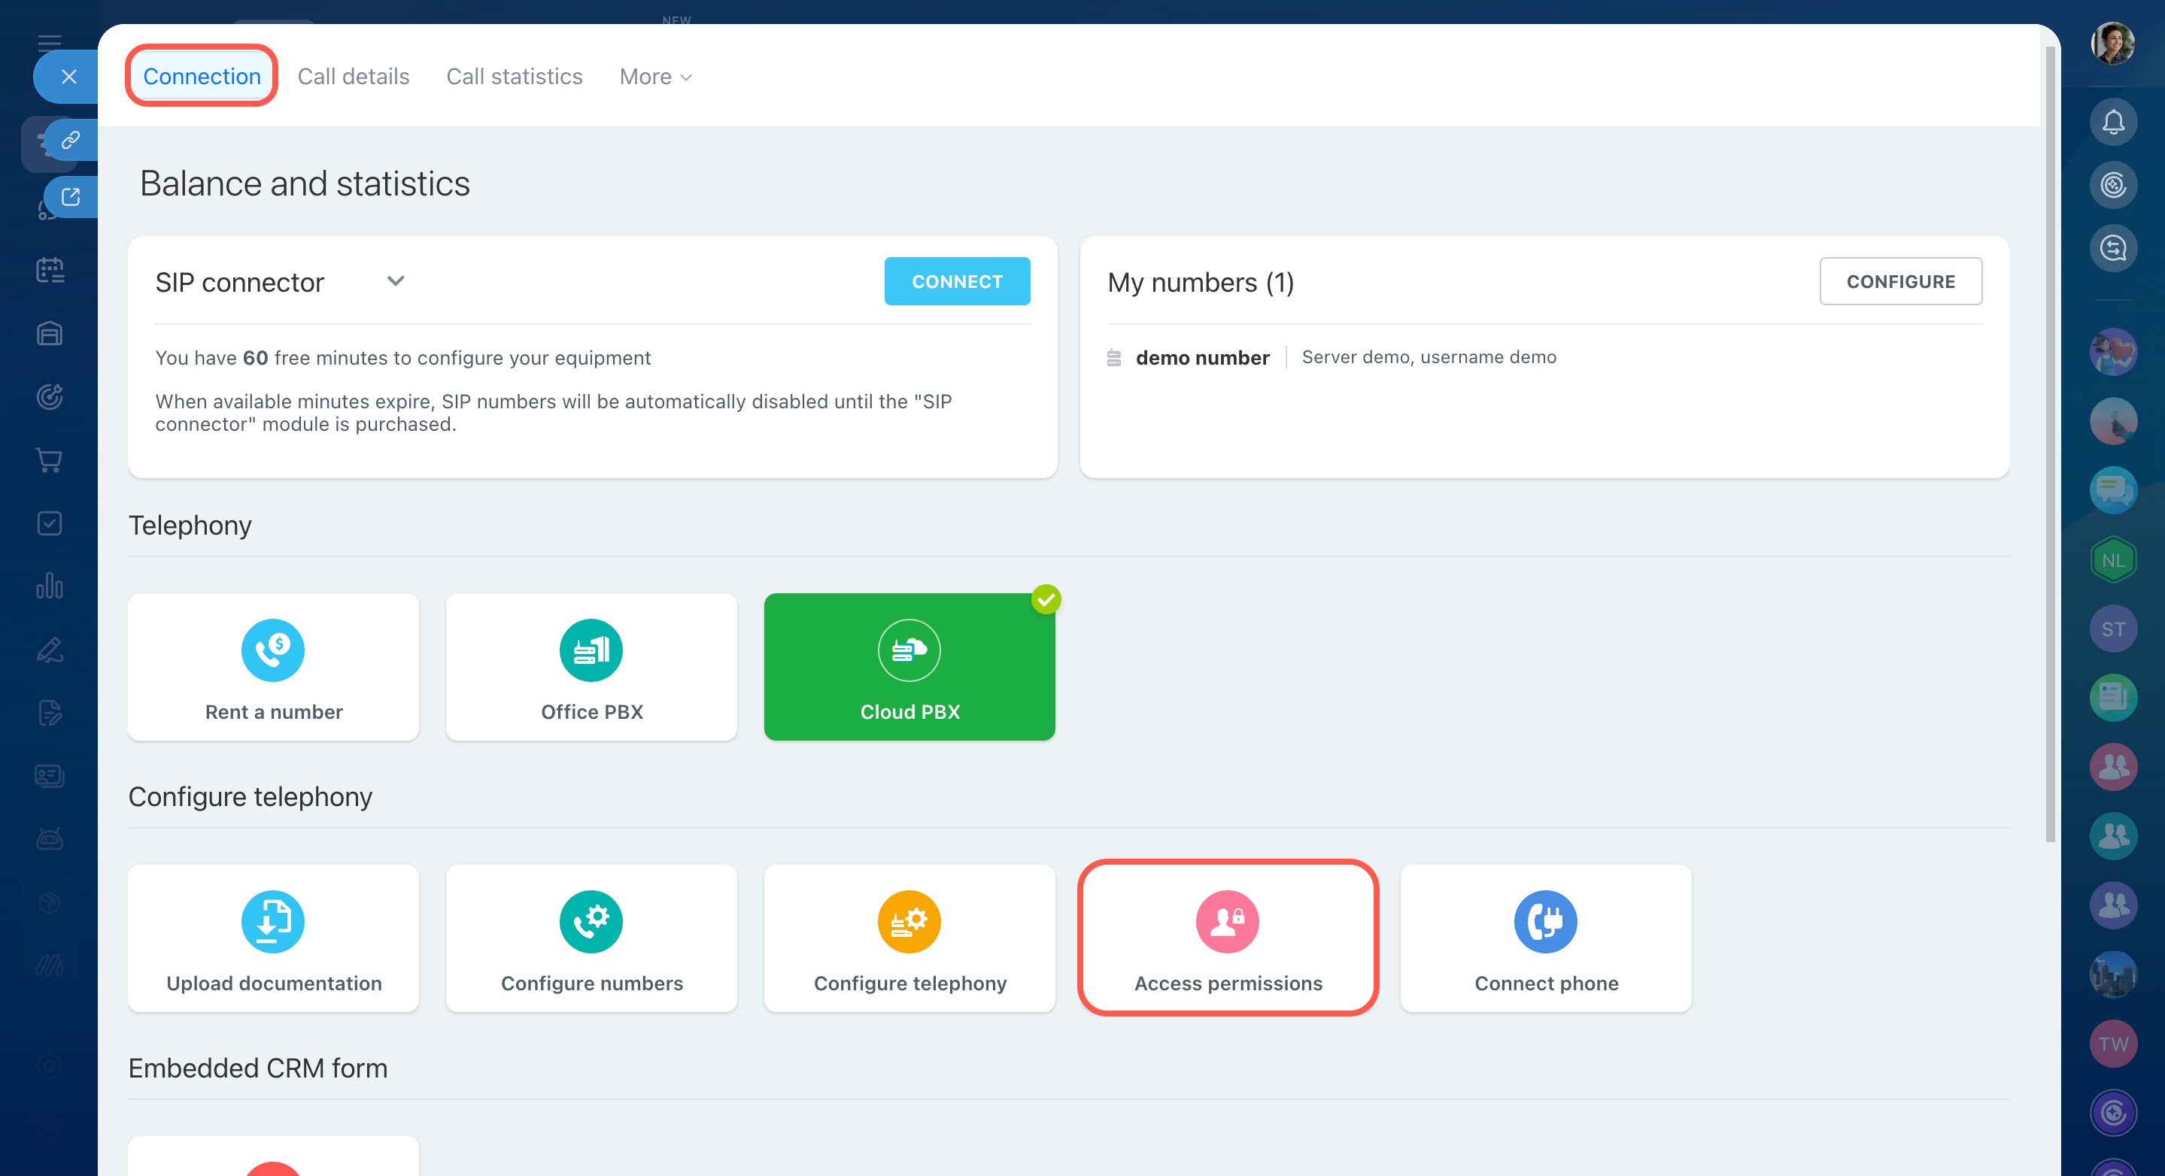Open notifications bell icon
The height and width of the screenshot is (1176, 2165).
pyautogui.click(x=2112, y=123)
